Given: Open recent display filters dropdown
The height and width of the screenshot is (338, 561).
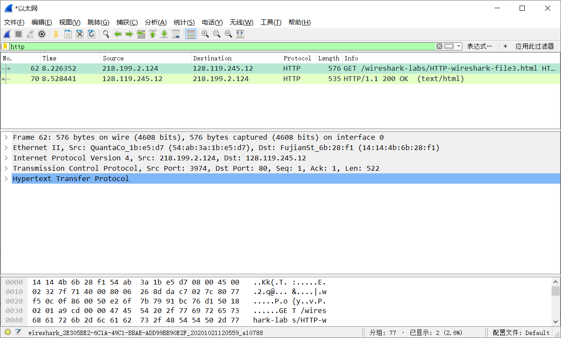Looking at the screenshot, I should [x=459, y=46].
